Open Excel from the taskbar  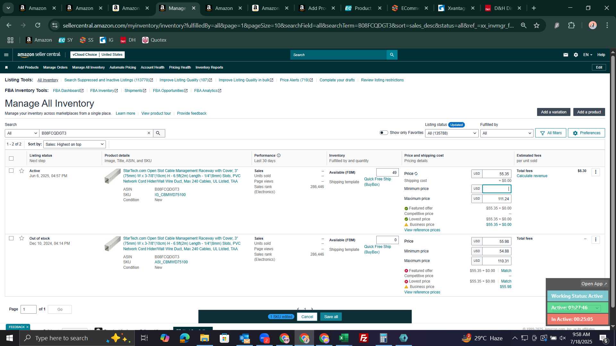click(x=344, y=338)
